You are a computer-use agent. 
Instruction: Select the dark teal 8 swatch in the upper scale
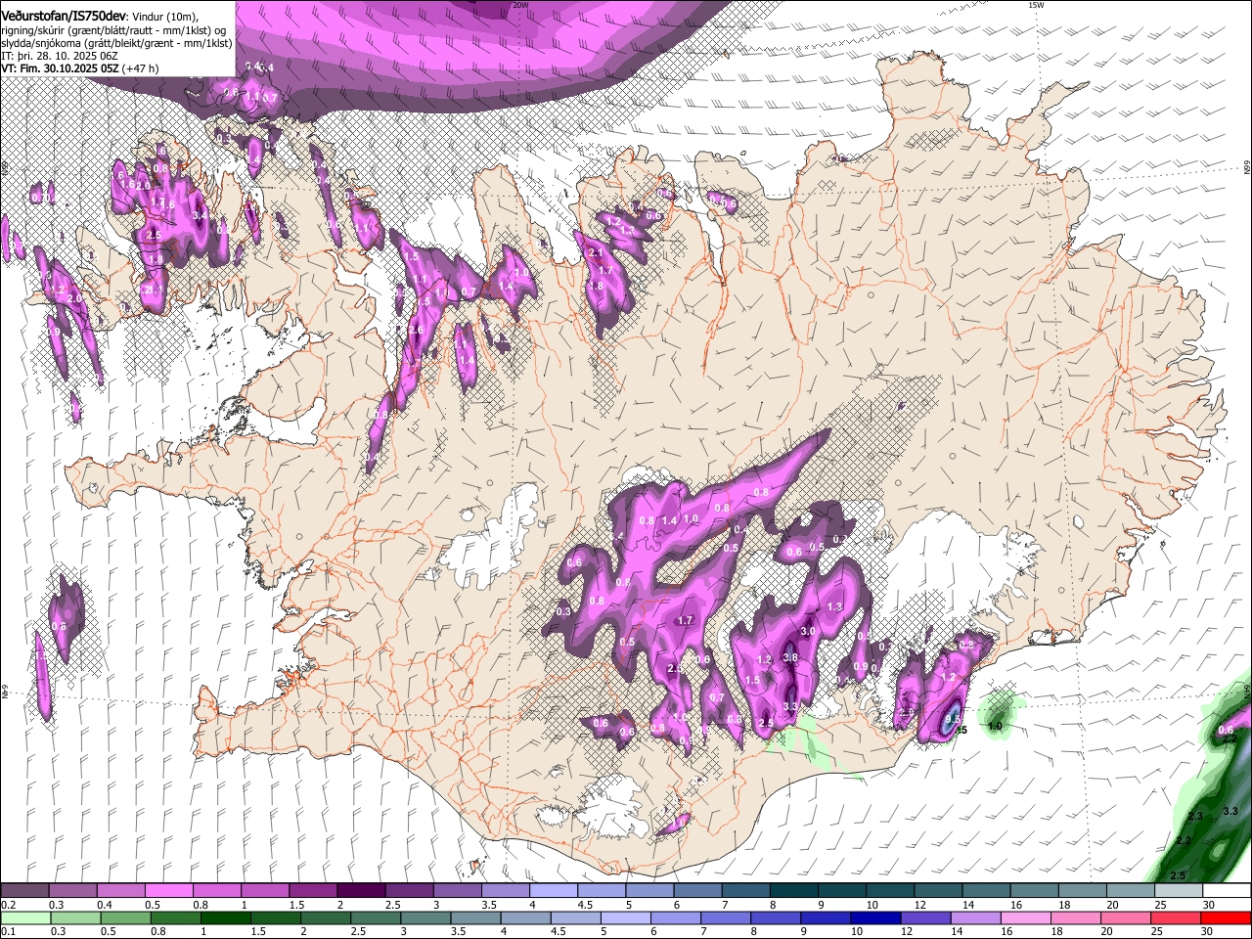click(x=794, y=890)
